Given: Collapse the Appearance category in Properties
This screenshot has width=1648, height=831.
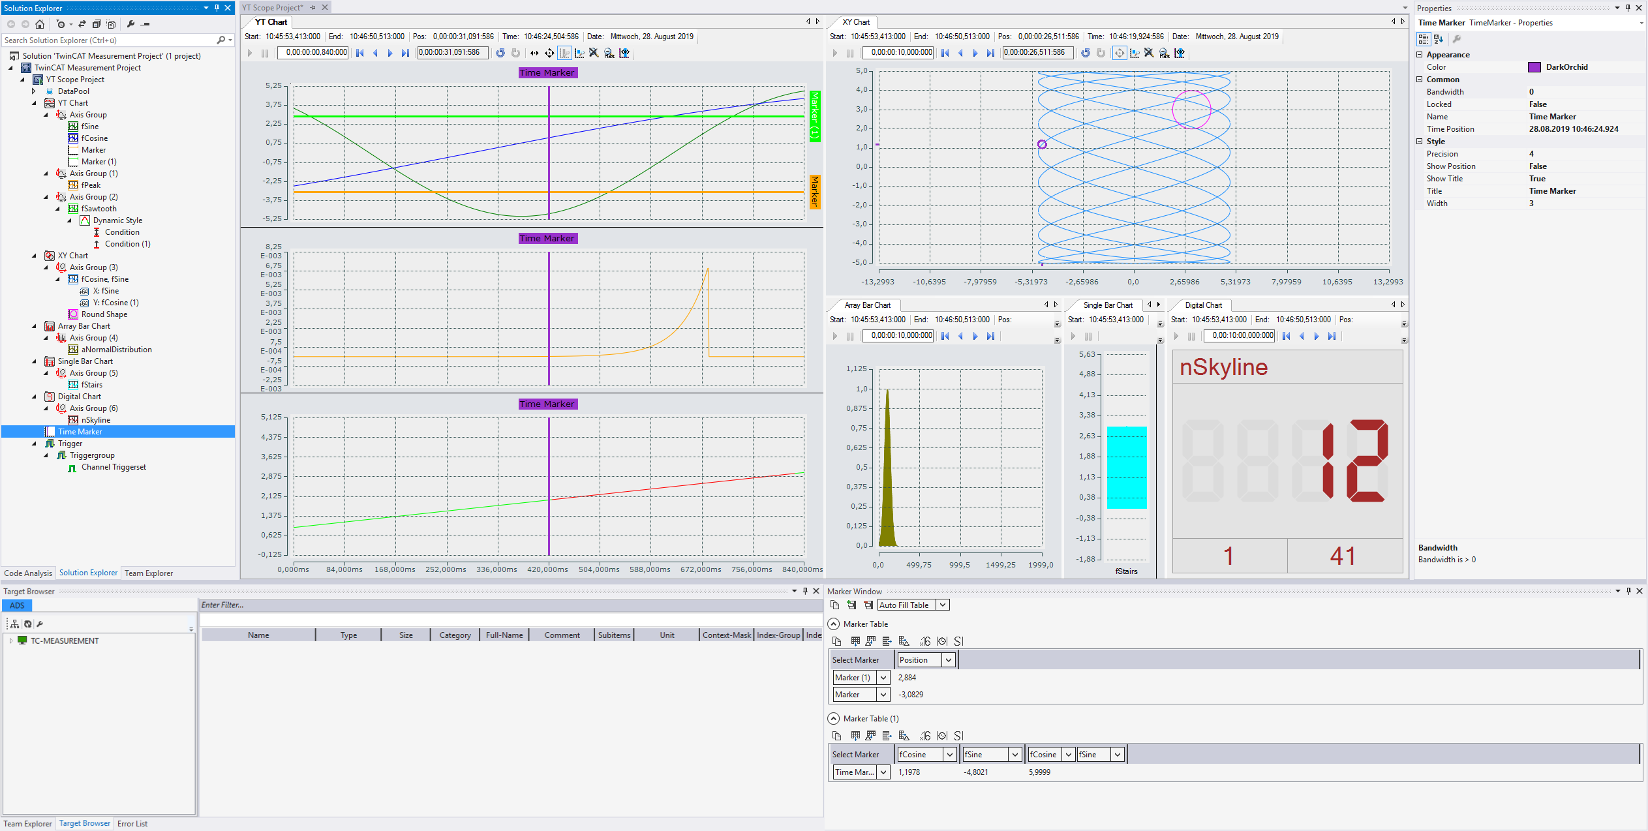Looking at the screenshot, I should pos(1420,55).
